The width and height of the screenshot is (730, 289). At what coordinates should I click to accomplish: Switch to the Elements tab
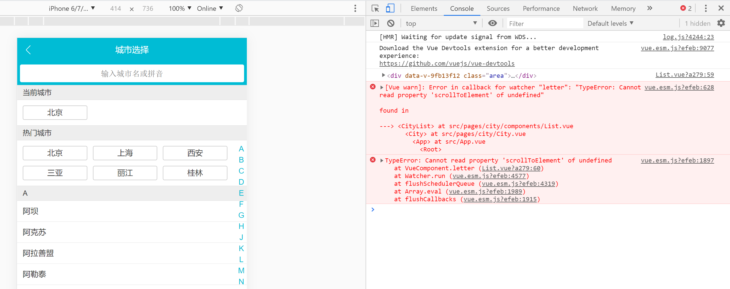pyautogui.click(x=424, y=9)
